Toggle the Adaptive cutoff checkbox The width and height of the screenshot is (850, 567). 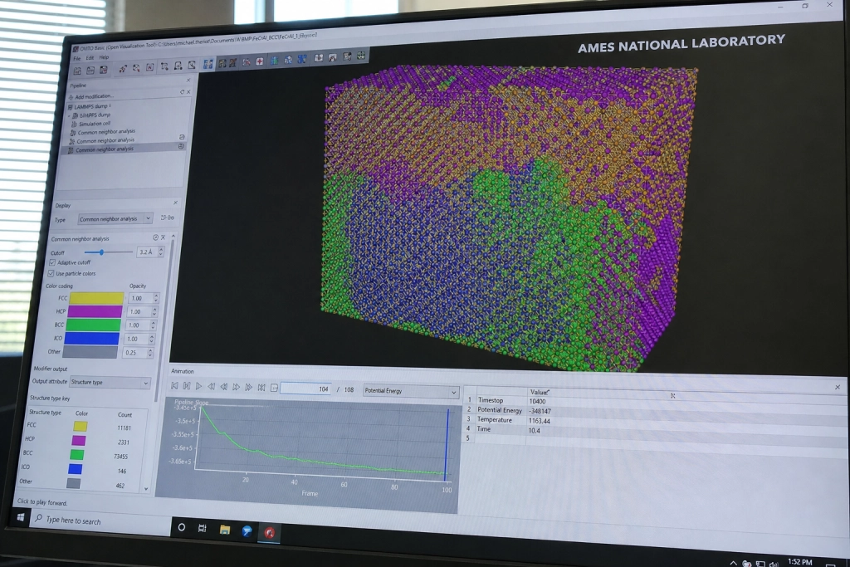coord(52,262)
